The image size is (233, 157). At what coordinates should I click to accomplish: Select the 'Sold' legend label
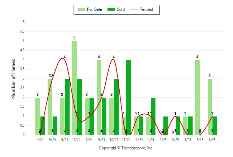(121, 9)
